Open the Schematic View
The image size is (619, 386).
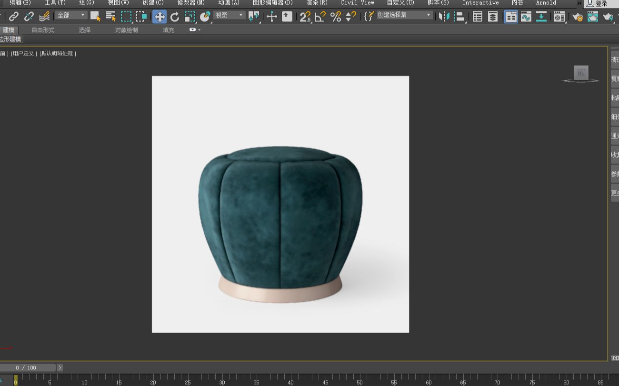tap(541, 17)
